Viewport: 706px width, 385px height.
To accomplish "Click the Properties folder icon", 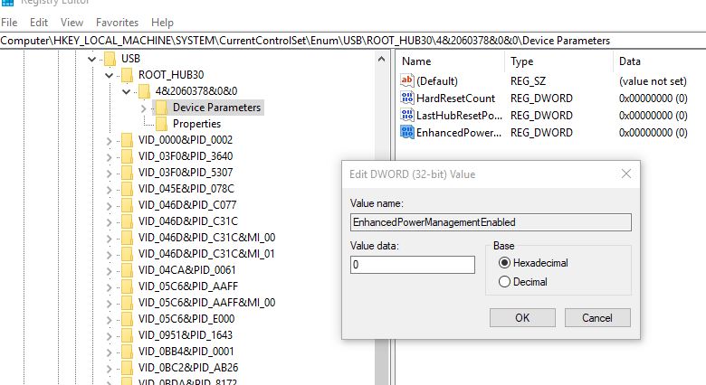I will [x=161, y=123].
